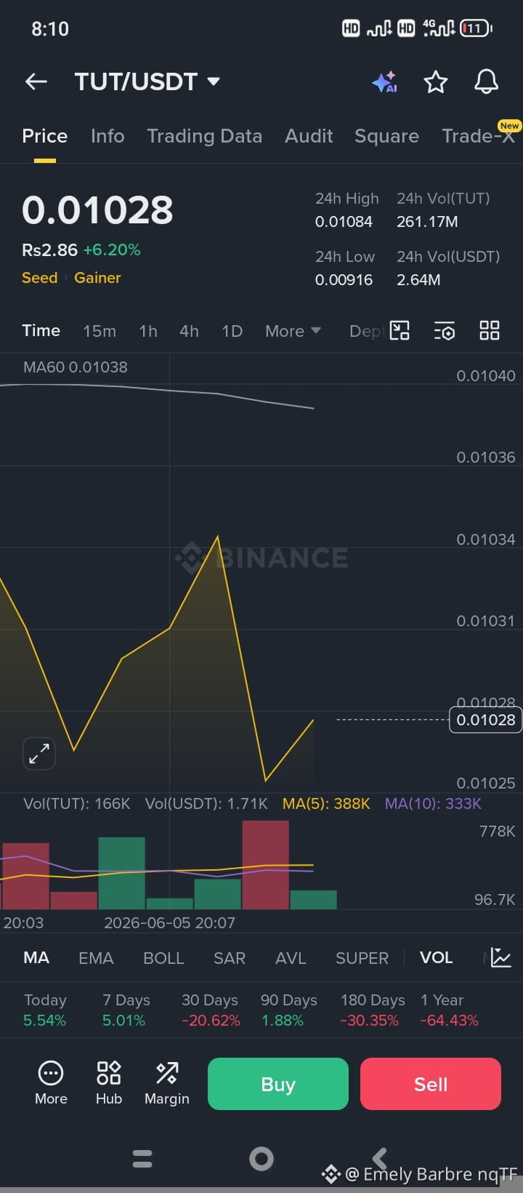523x1193 pixels.
Task: Open the AI sparkle assistant icon
Action: 385,81
